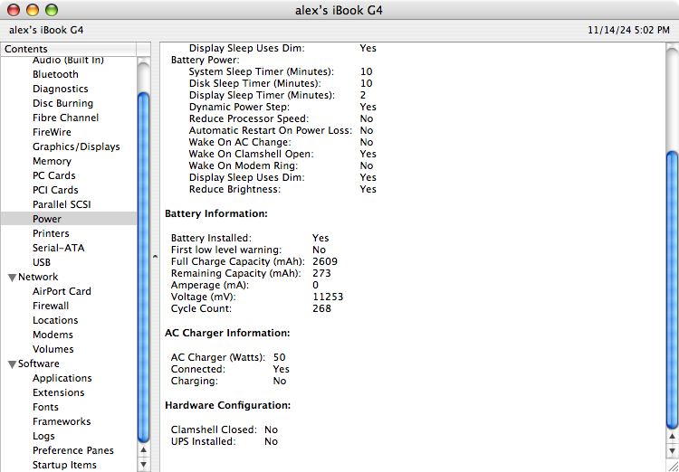Click the AC Charger Watts value 50
This screenshot has width=679, height=472.
[280, 357]
